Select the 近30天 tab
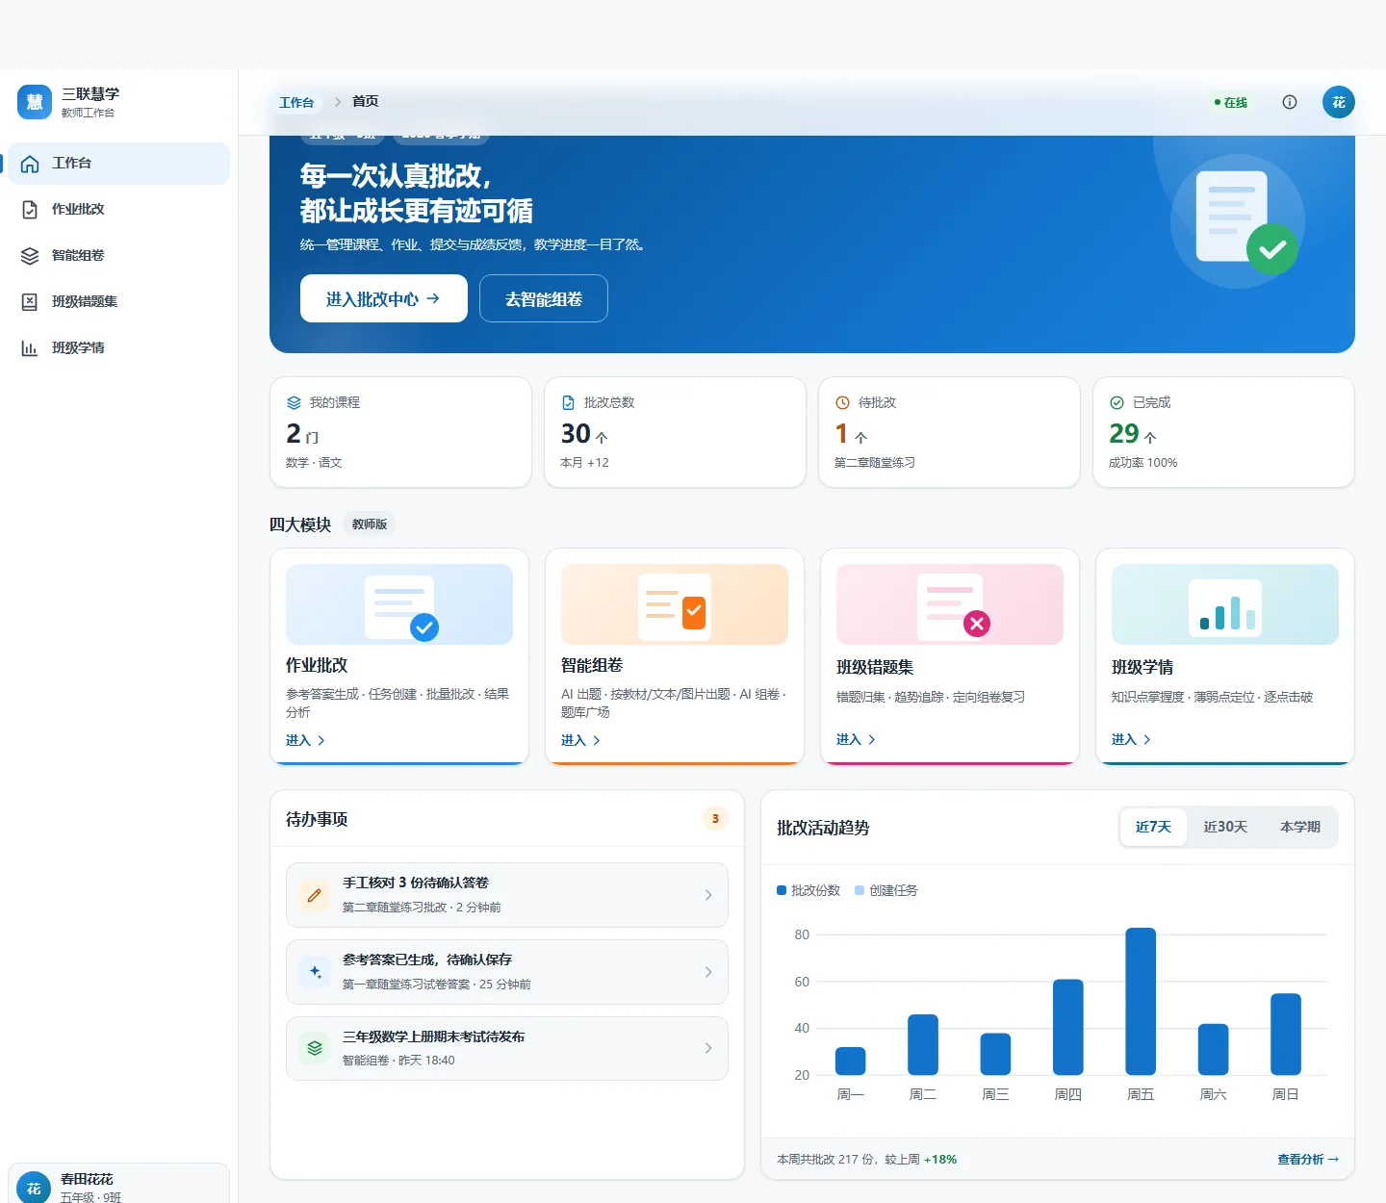The width and height of the screenshot is (1386, 1203). [1225, 827]
